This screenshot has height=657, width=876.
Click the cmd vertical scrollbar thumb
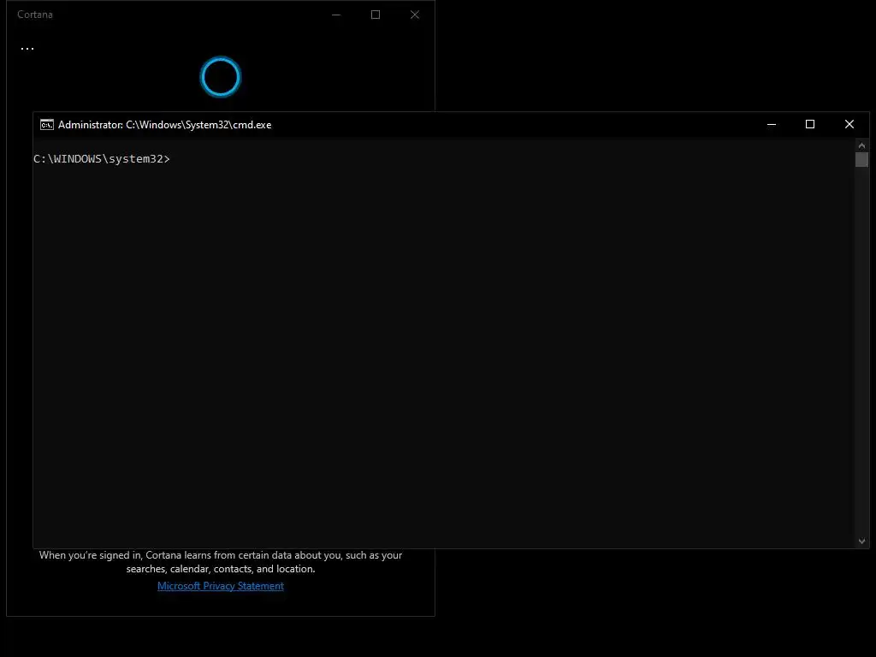[x=861, y=159]
